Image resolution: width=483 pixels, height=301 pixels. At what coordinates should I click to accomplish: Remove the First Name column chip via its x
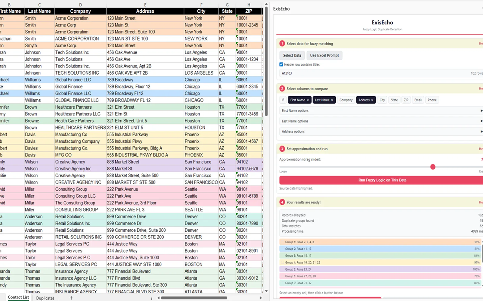tap(308, 100)
